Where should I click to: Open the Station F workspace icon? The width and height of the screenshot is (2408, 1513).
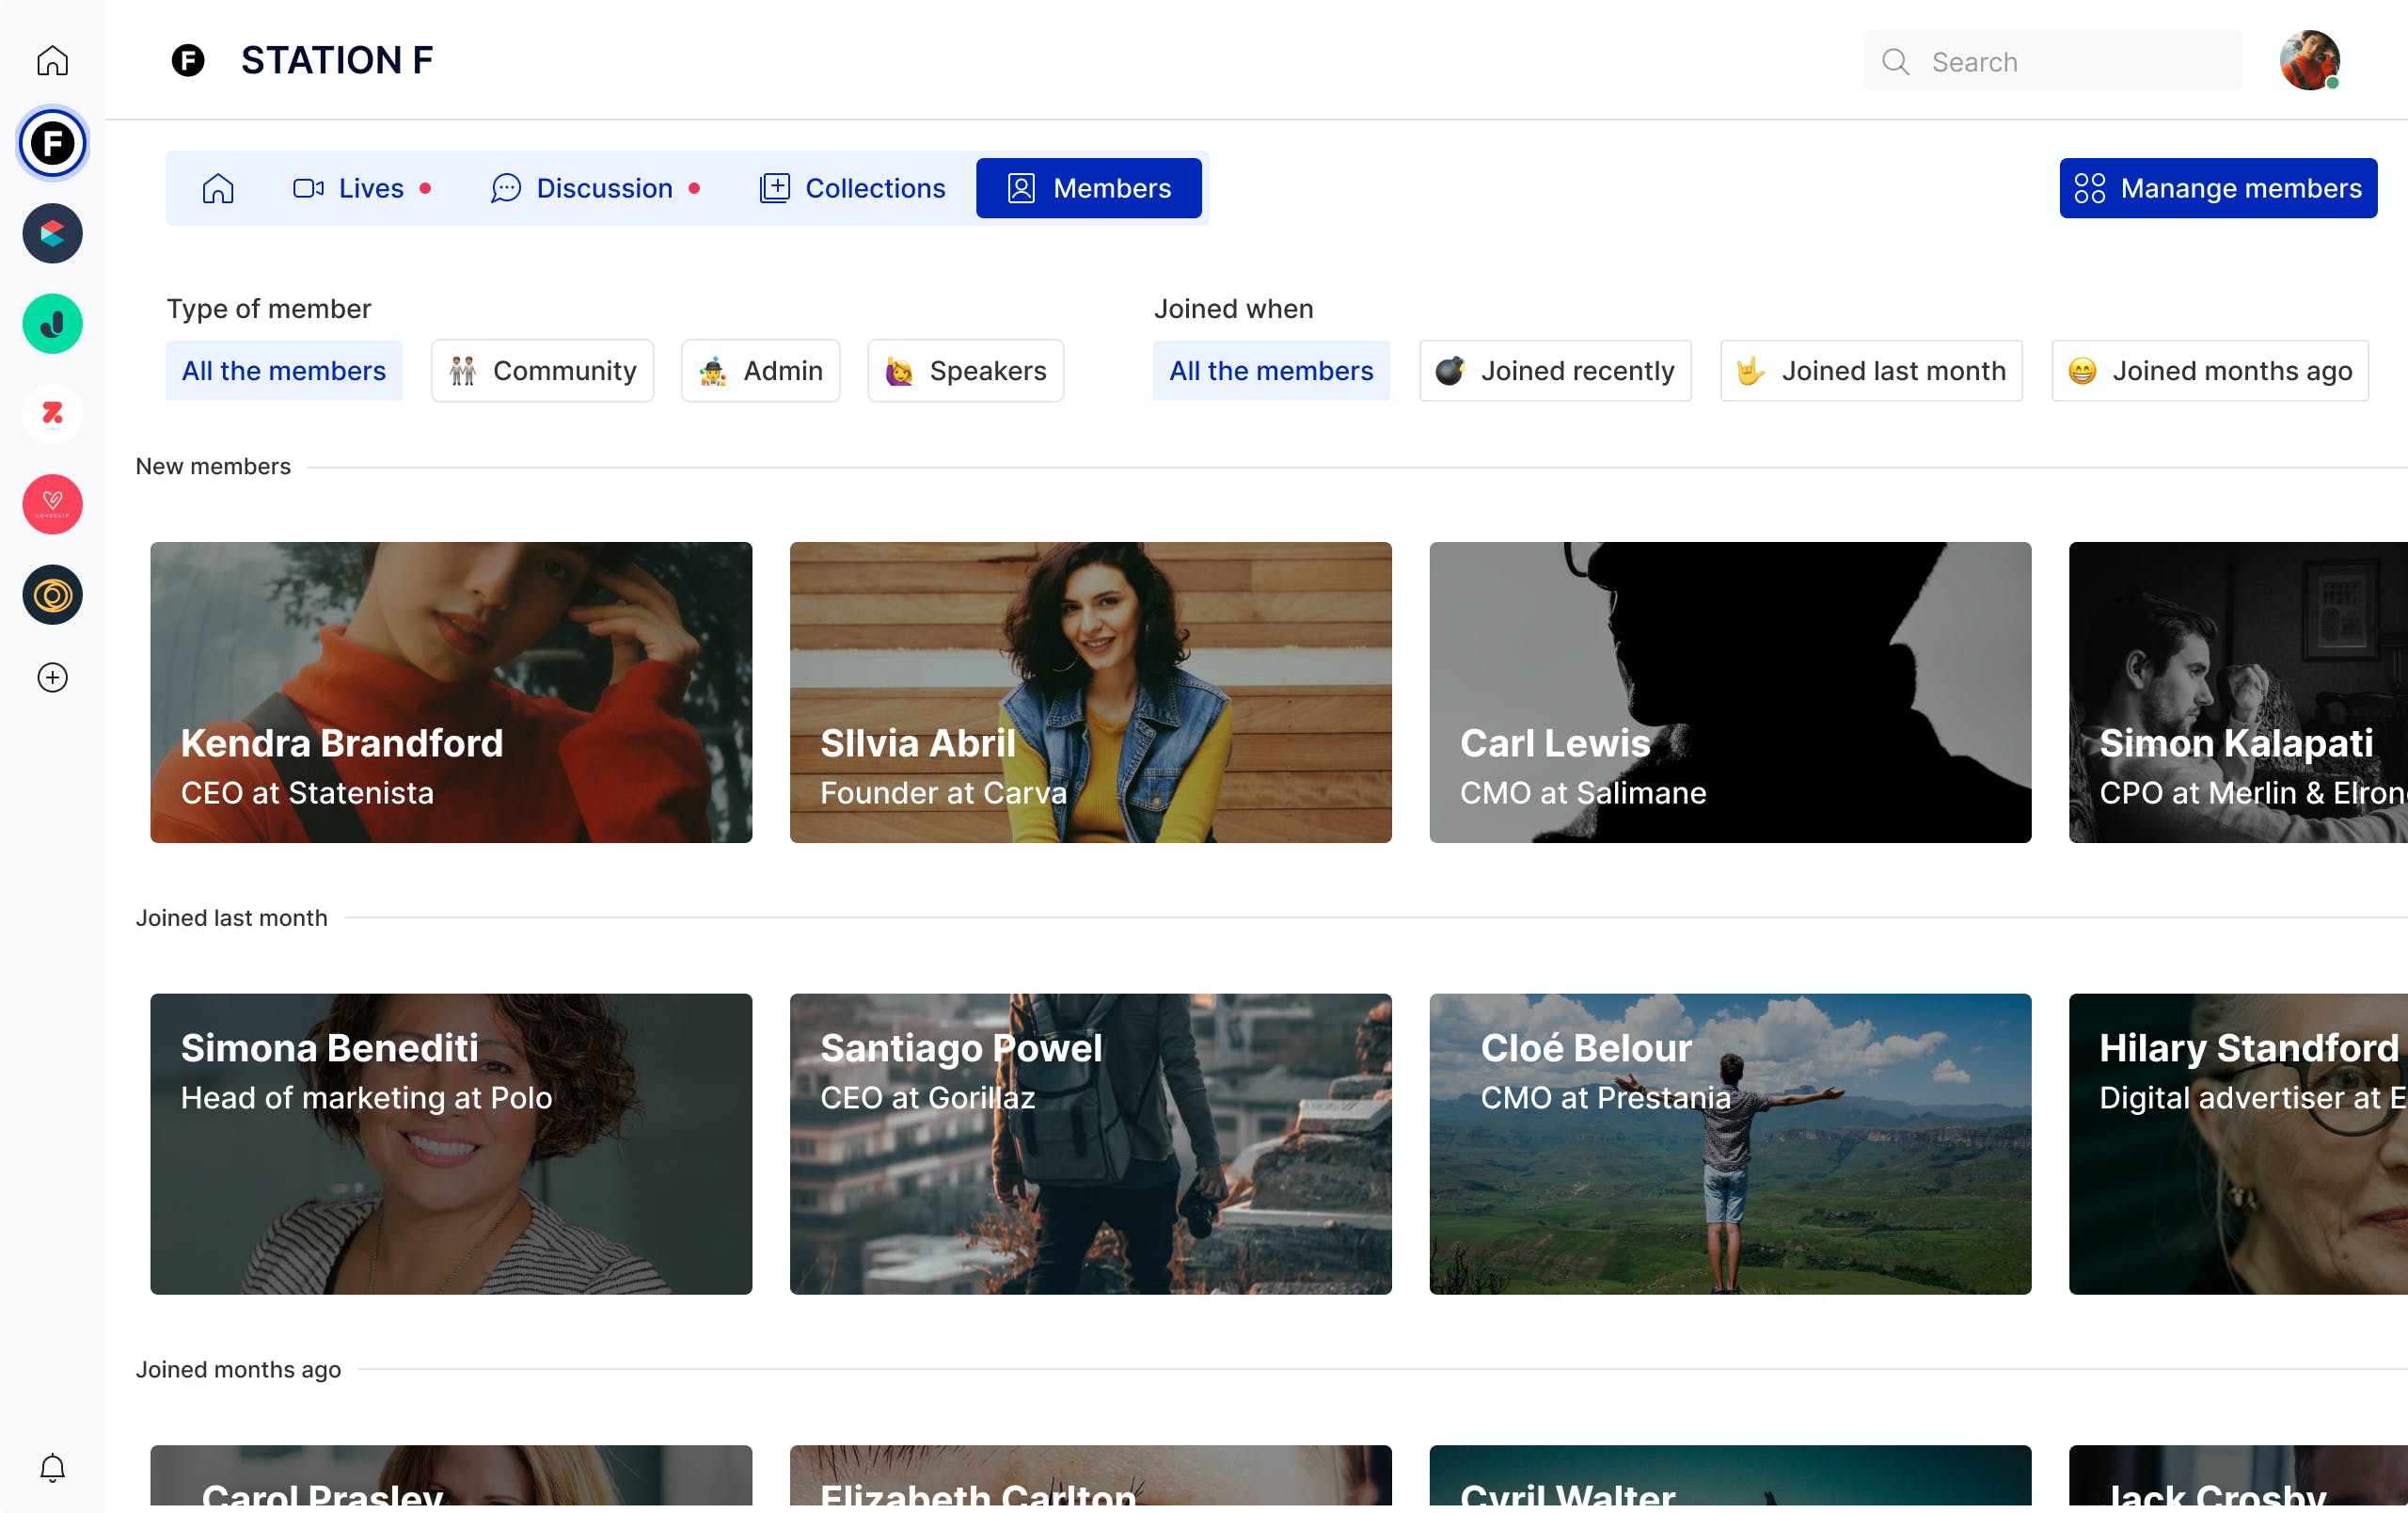pos(52,143)
